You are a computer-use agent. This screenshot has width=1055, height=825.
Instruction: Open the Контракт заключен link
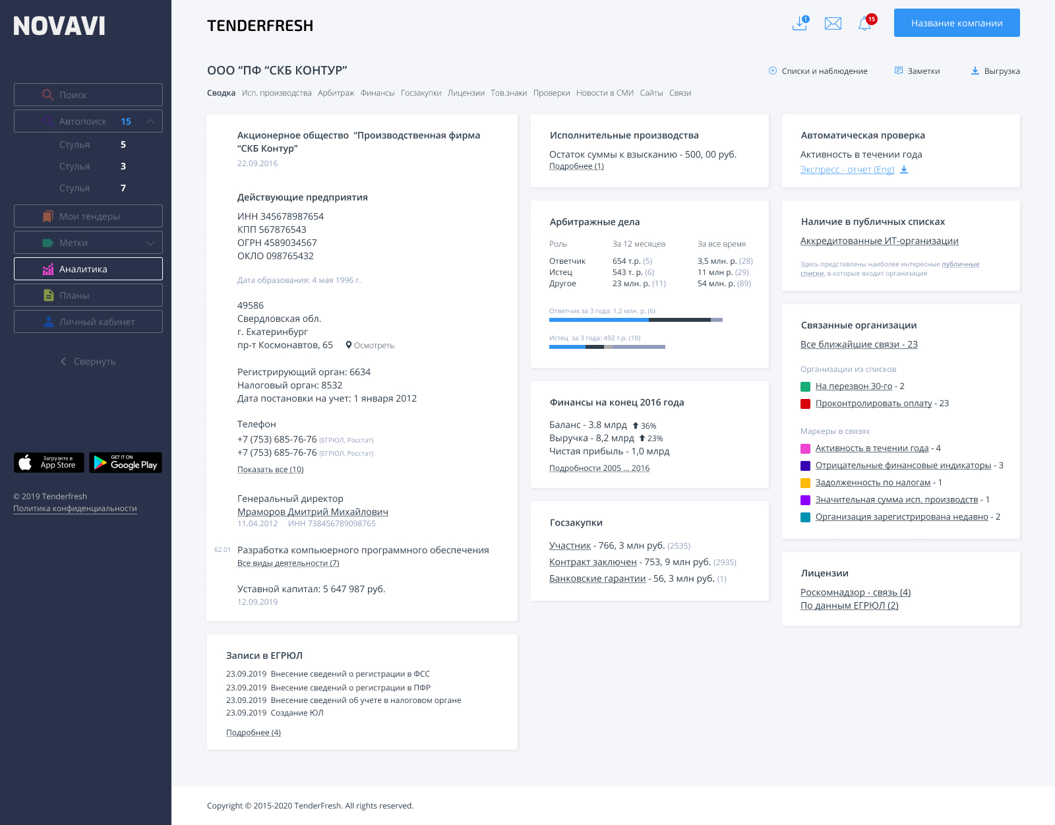(x=593, y=562)
